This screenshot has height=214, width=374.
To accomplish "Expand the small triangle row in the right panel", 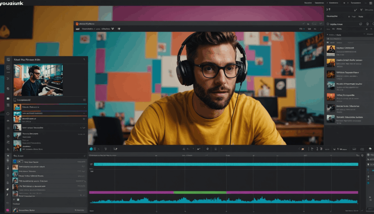I will click(x=327, y=35).
